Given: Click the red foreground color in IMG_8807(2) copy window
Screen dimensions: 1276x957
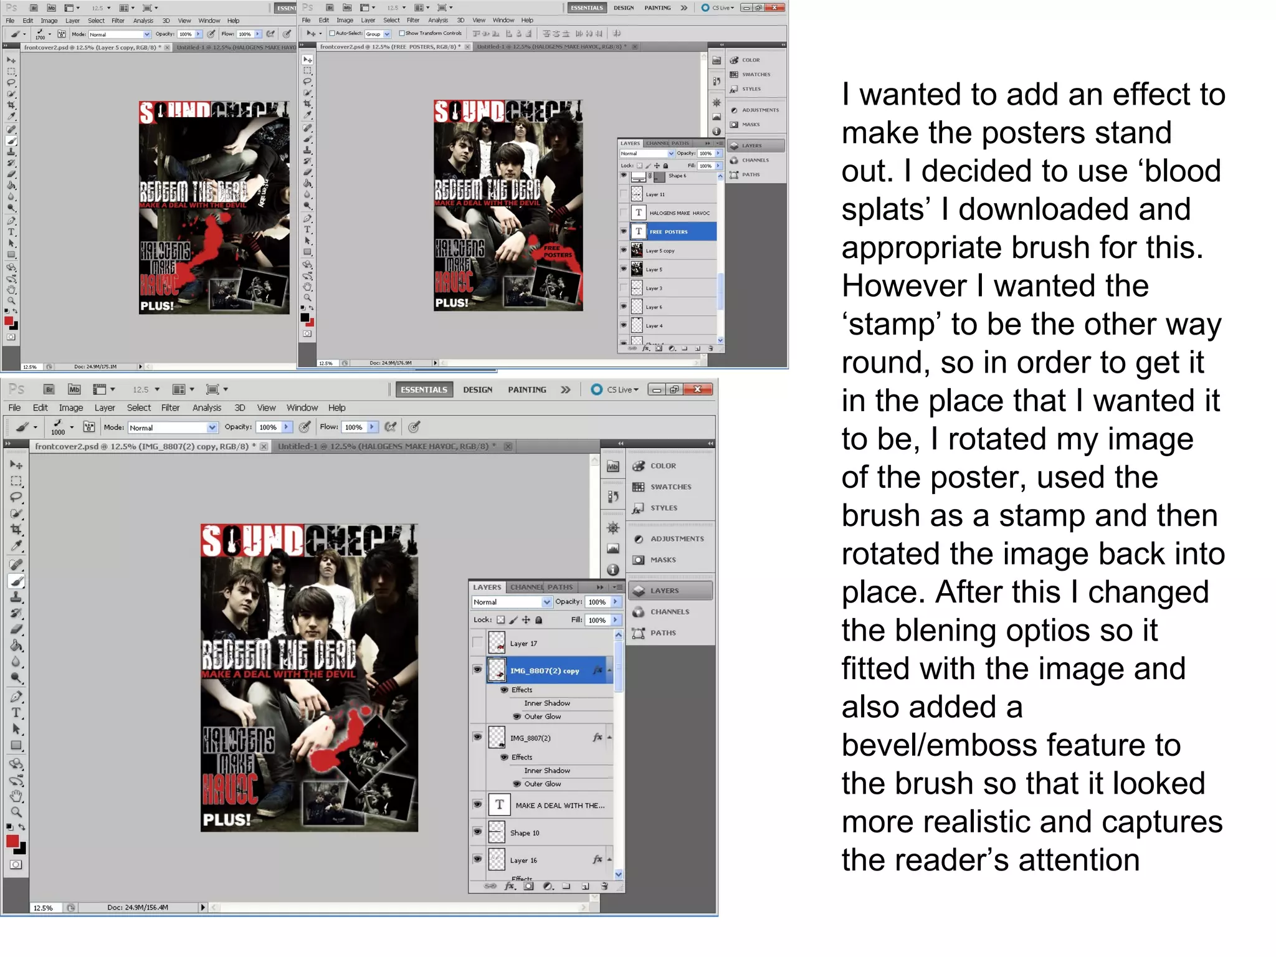Looking at the screenshot, I should point(12,840).
